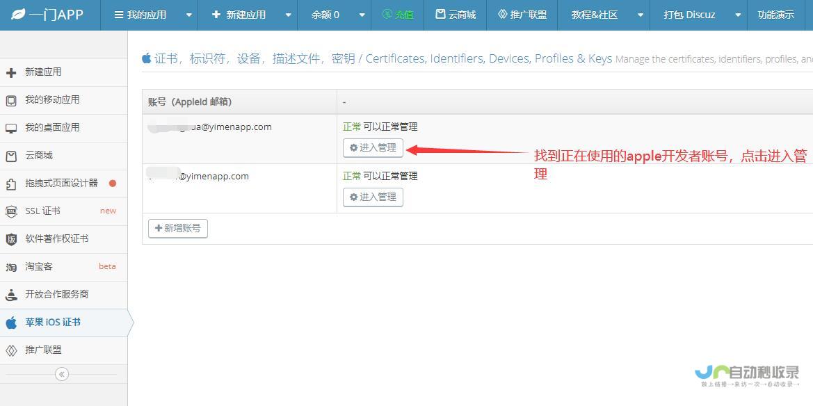Click the monitor icon for 我的桌面应用

coord(11,129)
